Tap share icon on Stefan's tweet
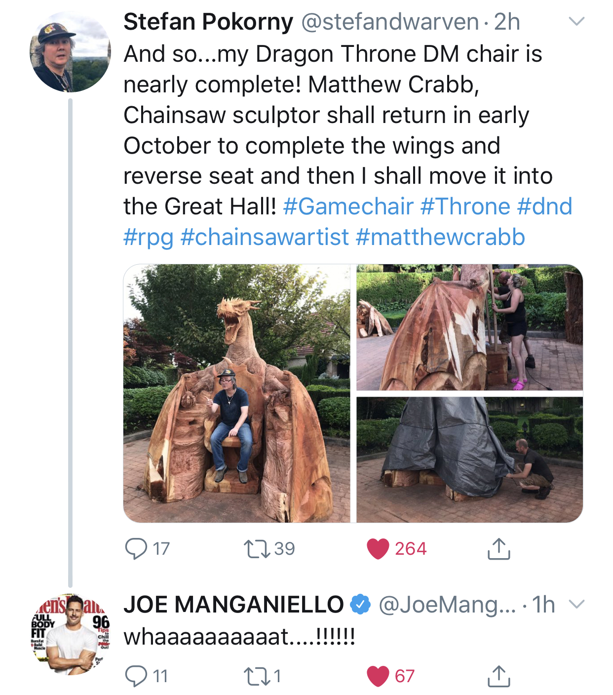 [x=498, y=548]
